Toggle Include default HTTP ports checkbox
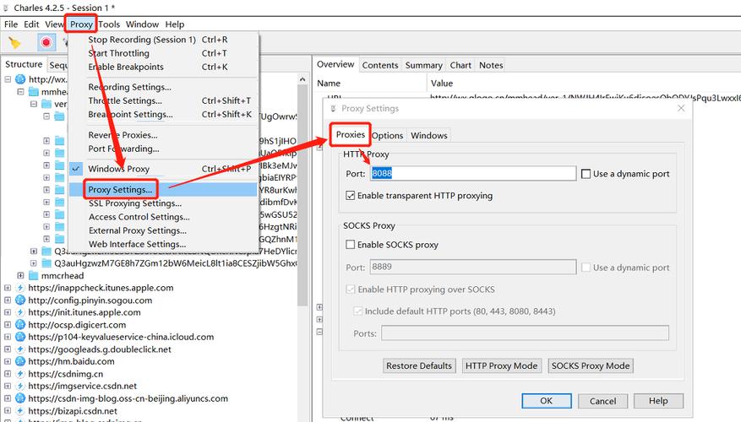Viewport: 741px width, 422px height. 357,311
